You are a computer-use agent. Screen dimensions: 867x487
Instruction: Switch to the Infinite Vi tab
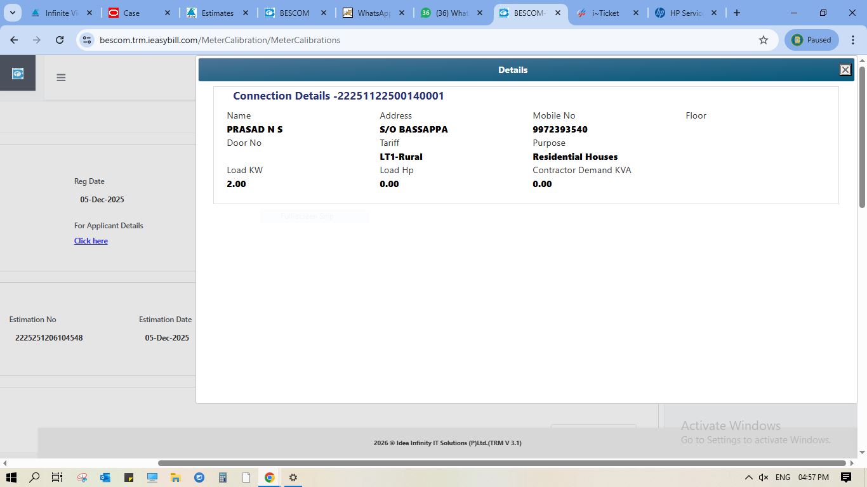63,13
